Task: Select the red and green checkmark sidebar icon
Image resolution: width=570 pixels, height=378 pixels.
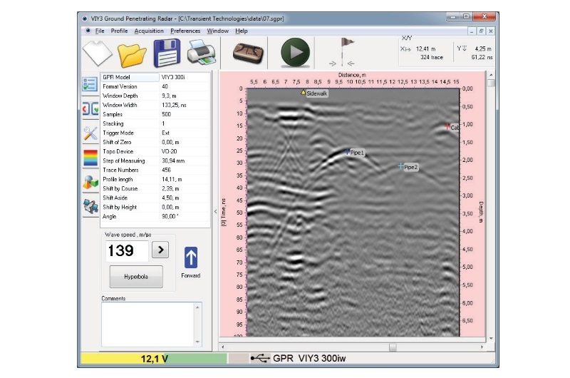Action: [90, 108]
